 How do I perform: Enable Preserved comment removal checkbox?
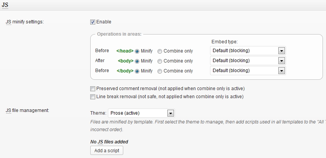[x=93, y=89]
